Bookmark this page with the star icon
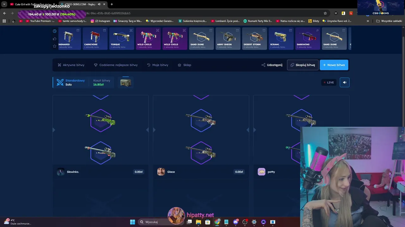 (325, 13)
